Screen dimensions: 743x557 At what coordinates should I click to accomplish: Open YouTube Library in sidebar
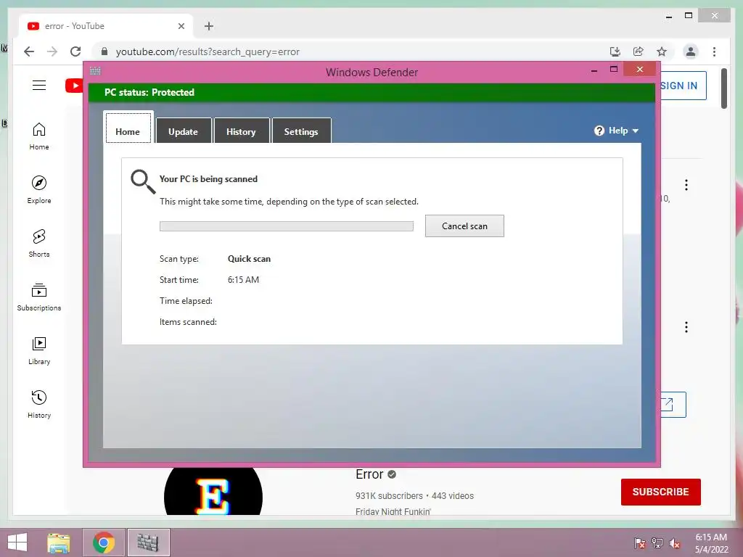(x=39, y=350)
